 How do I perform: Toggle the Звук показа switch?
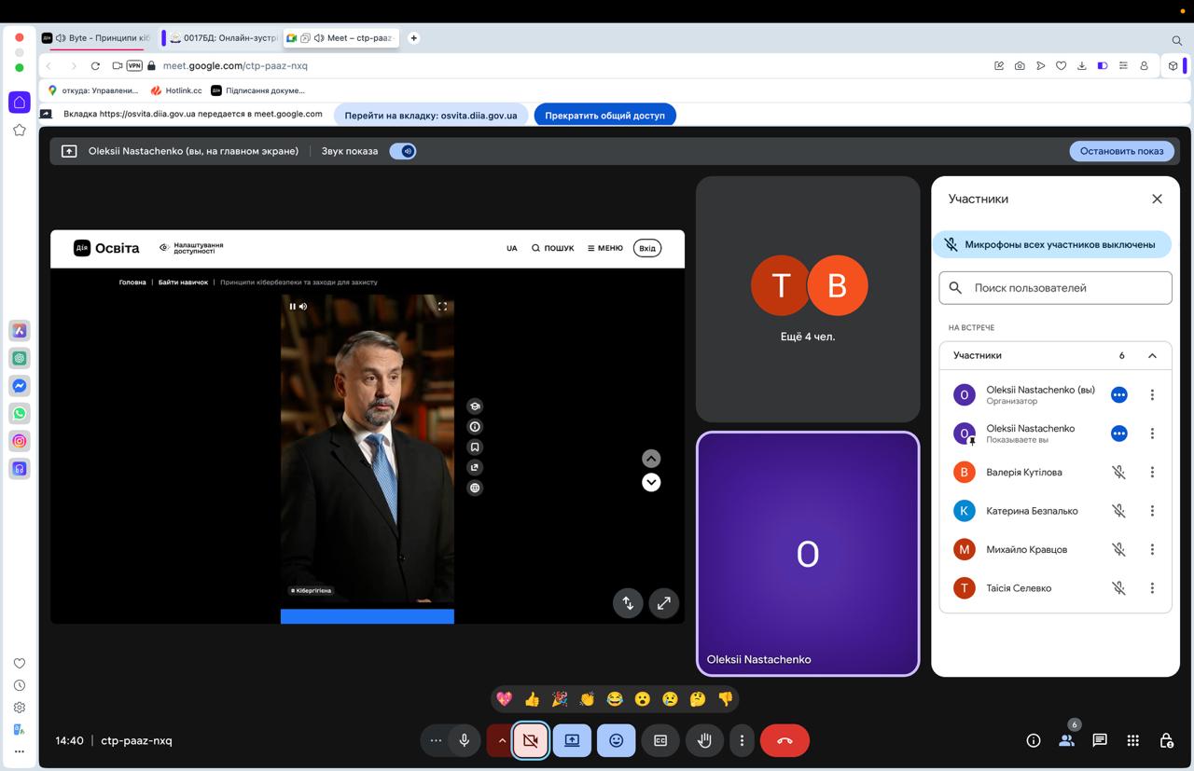(403, 151)
